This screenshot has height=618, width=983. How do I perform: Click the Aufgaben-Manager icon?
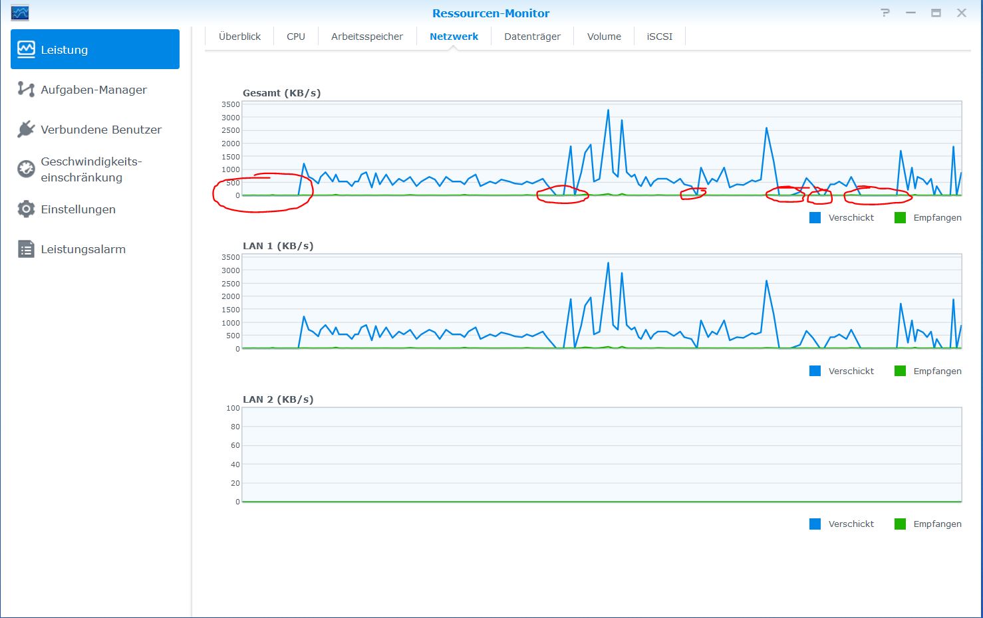click(x=26, y=89)
